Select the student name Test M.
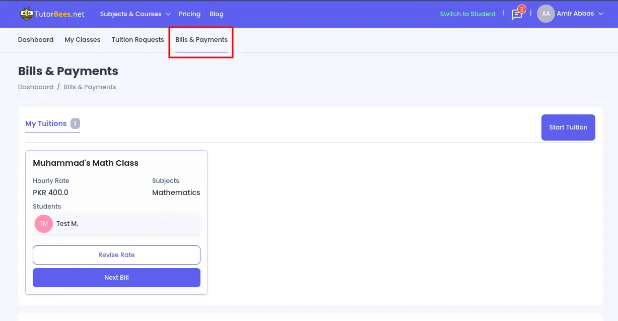This screenshot has width=618, height=321. pyautogui.click(x=67, y=223)
